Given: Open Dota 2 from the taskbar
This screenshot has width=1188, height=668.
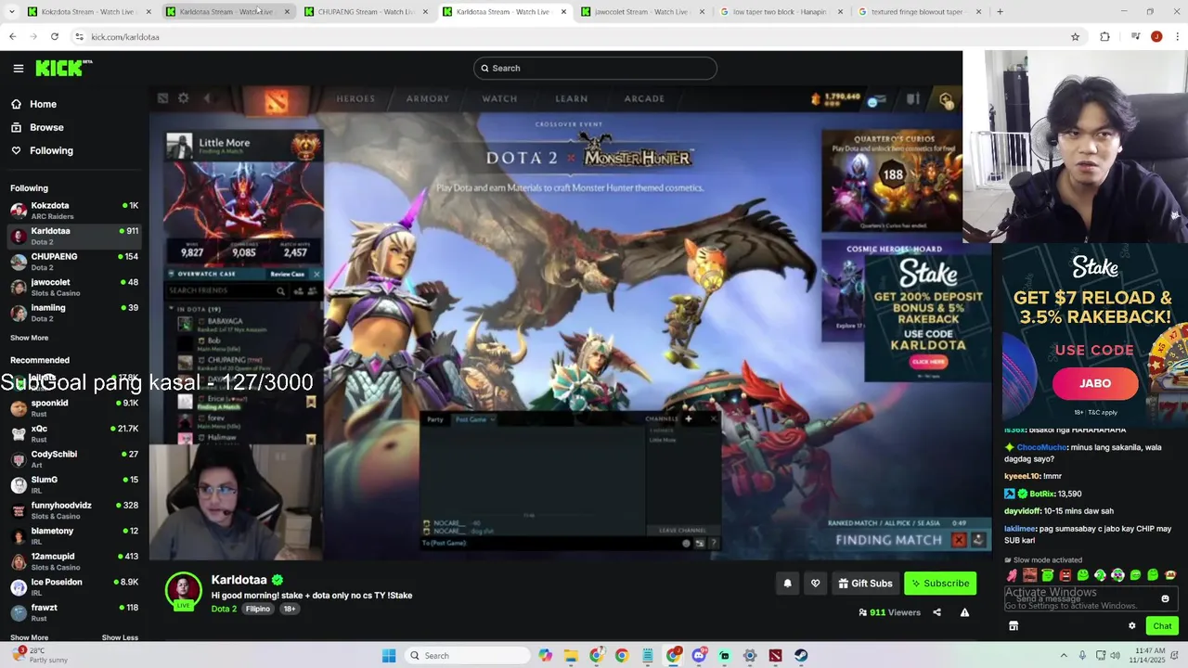Looking at the screenshot, I should tap(775, 656).
